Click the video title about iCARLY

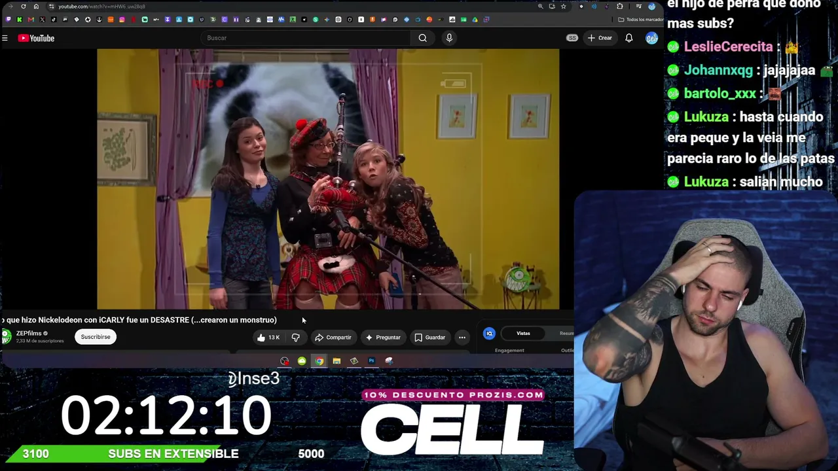(139, 320)
